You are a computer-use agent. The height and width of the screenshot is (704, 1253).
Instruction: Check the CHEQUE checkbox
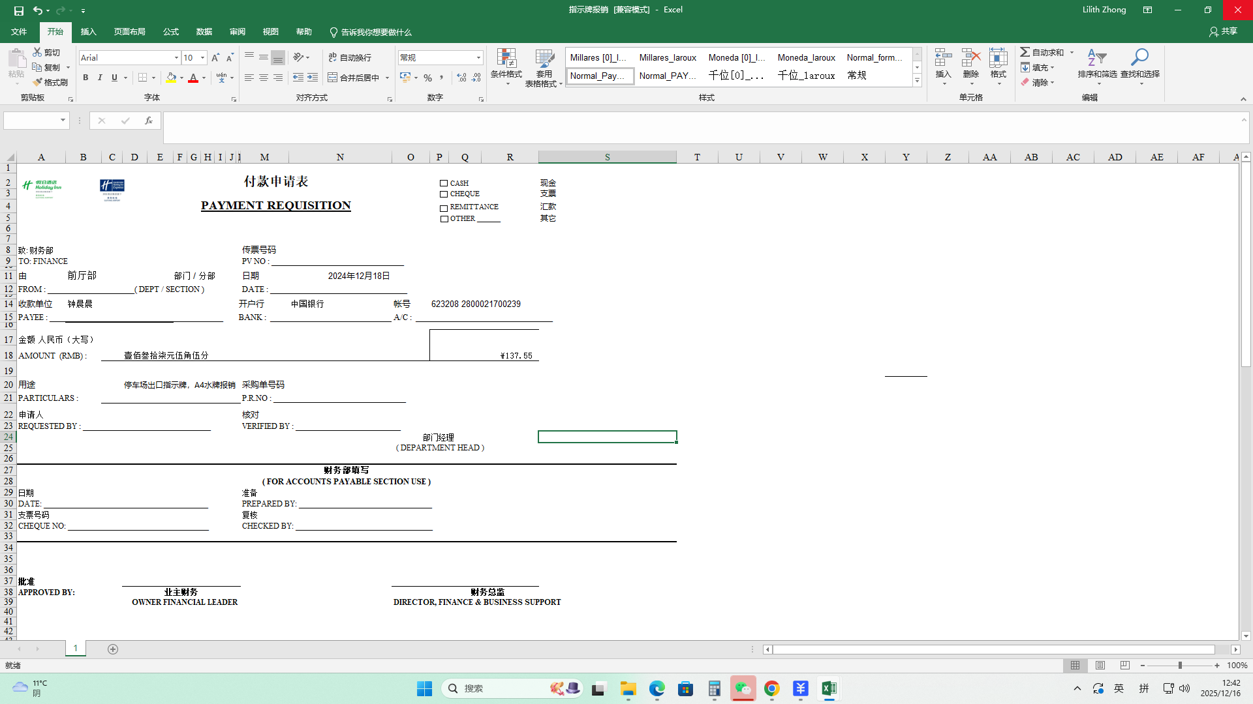[444, 194]
